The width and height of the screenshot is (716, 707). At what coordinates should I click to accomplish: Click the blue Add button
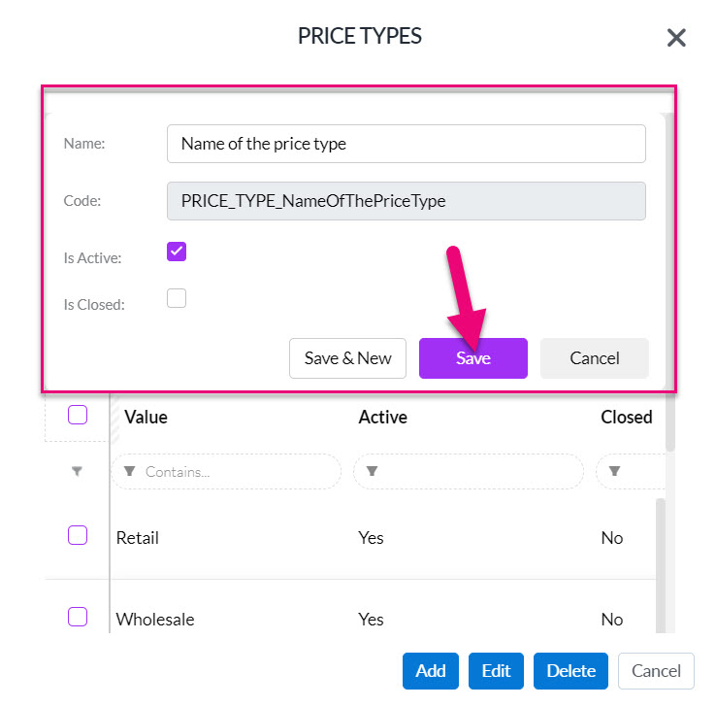point(430,671)
